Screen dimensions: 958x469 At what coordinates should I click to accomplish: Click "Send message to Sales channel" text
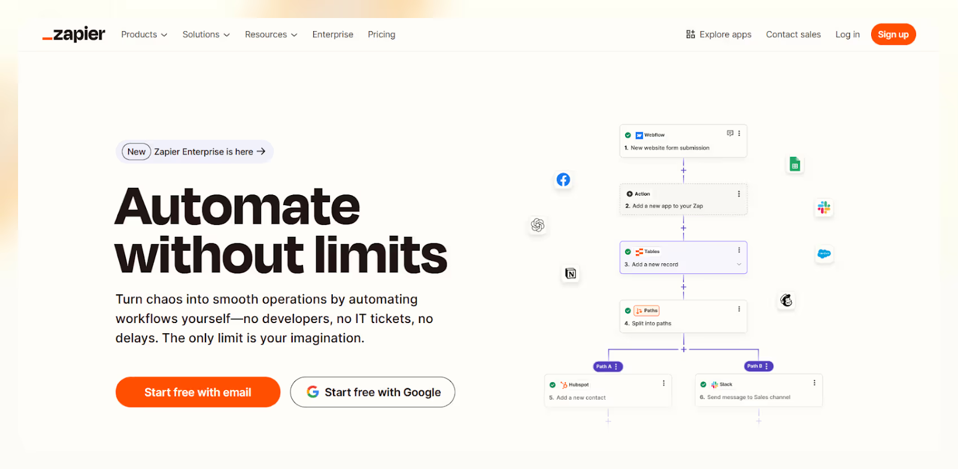tap(748, 397)
